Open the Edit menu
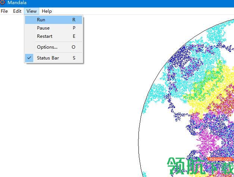Image resolution: width=234 pixels, height=177 pixels. point(17,11)
